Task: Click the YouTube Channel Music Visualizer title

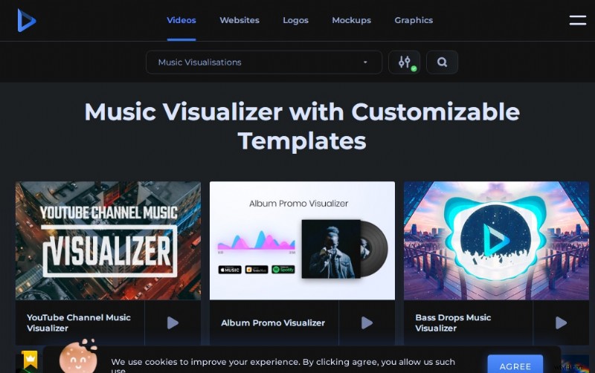Action: click(x=79, y=323)
